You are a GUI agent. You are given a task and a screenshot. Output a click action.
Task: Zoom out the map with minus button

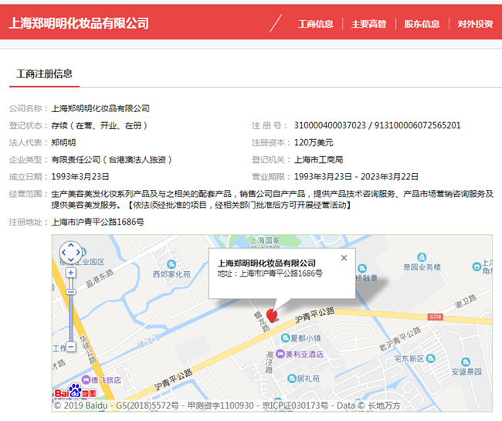point(71,347)
